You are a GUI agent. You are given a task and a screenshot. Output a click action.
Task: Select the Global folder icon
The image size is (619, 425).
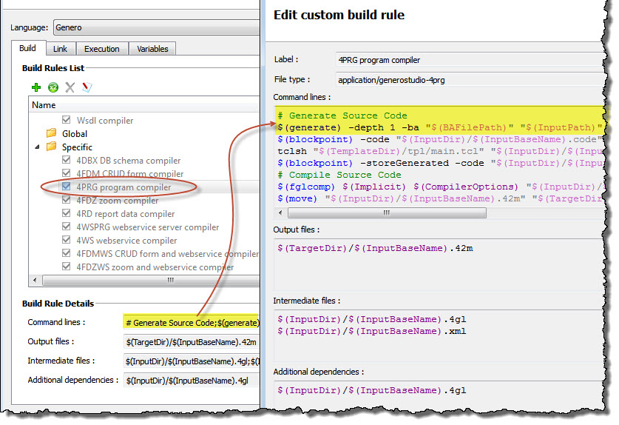tap(51, 134)
